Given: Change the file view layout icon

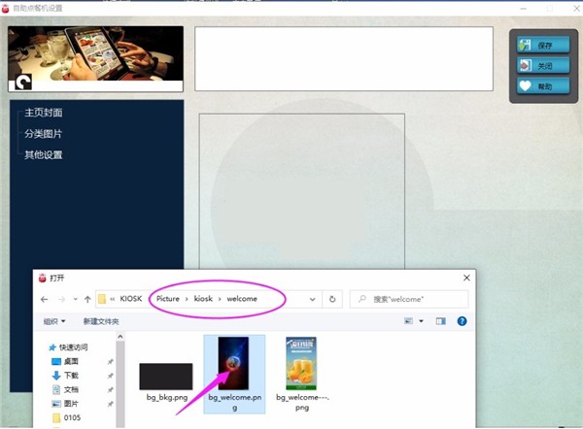Looking at the screenshot, I should [409, 321].
